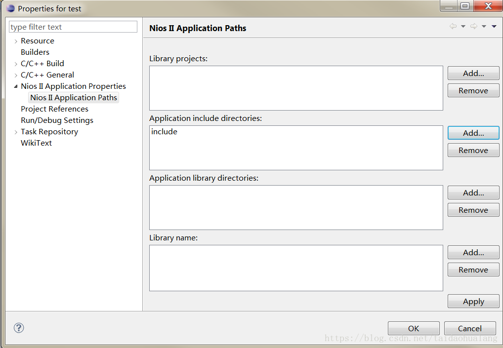Remove selected application include directory
The image size is (503, 348).
point(473,150)
